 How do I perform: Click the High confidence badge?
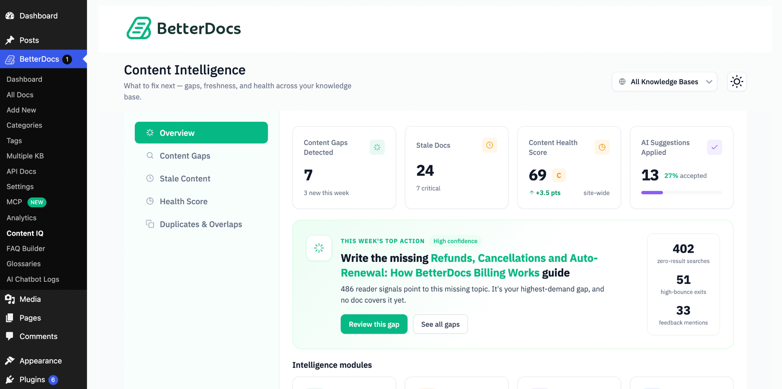455,241
